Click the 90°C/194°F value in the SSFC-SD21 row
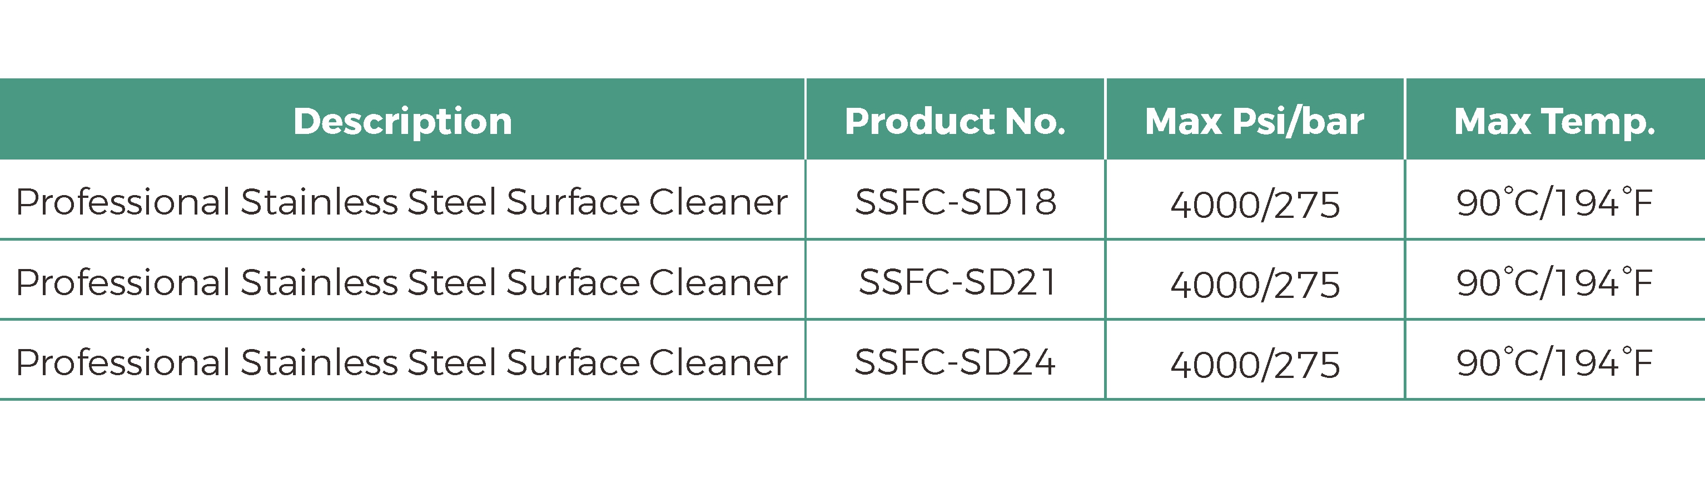 [1554, 283]
